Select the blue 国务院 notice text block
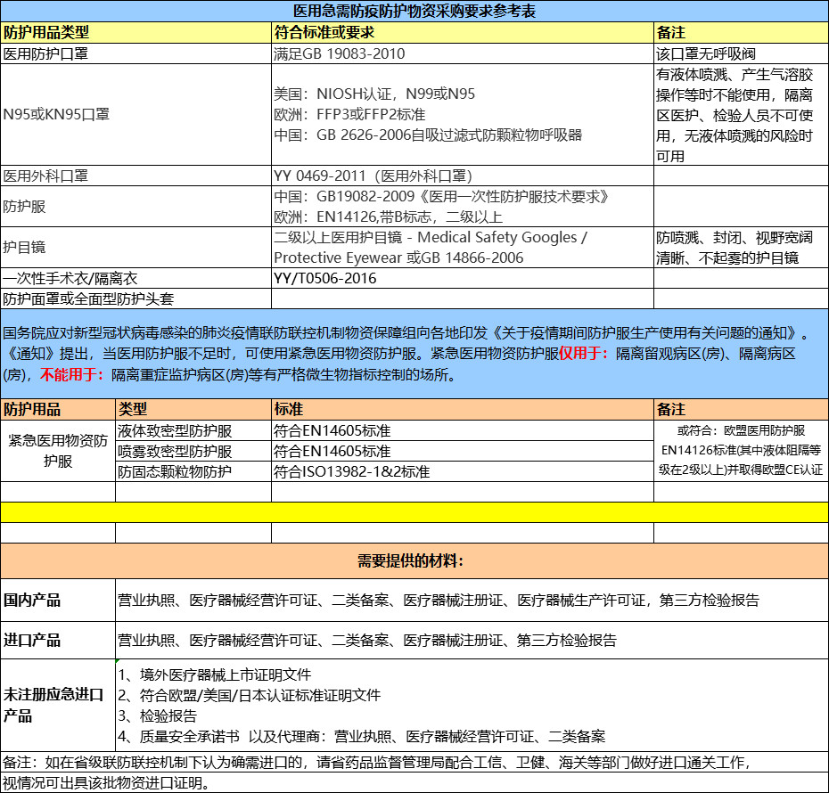 point(414,354)
